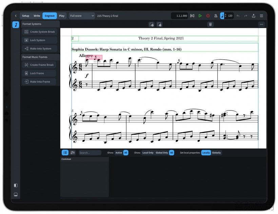Select the Allegro tempo marking
Image resolution: width=278 pixels, height=214 pixels.
(x=86, y=56)
